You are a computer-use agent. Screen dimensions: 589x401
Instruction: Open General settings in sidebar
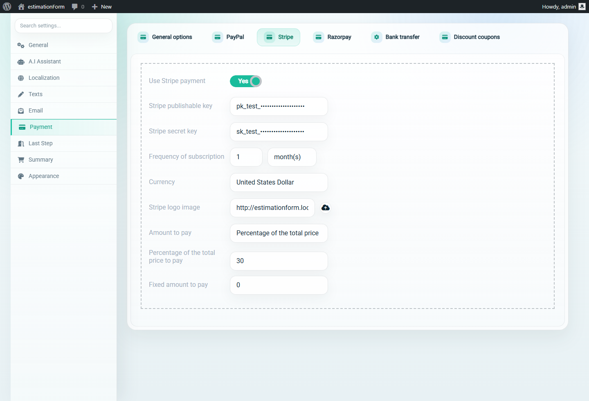[x=63, y=45]
